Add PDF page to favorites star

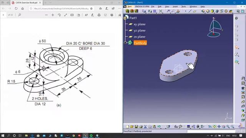(91, 8)
